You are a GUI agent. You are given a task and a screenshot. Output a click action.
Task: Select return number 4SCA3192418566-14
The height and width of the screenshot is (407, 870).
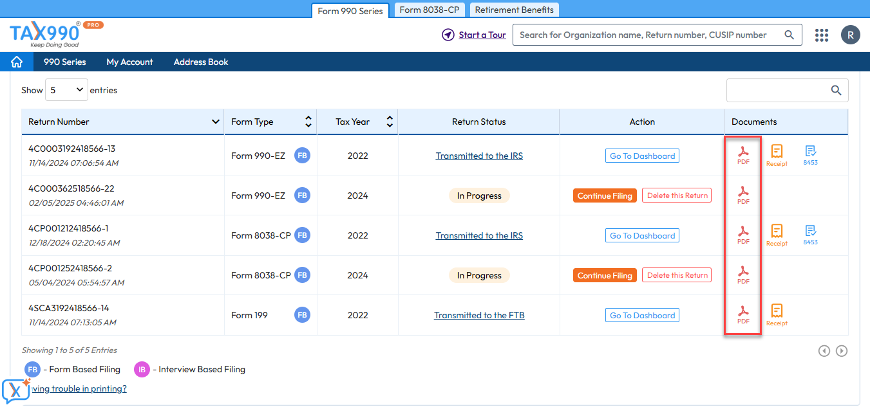tap(69, 308)
